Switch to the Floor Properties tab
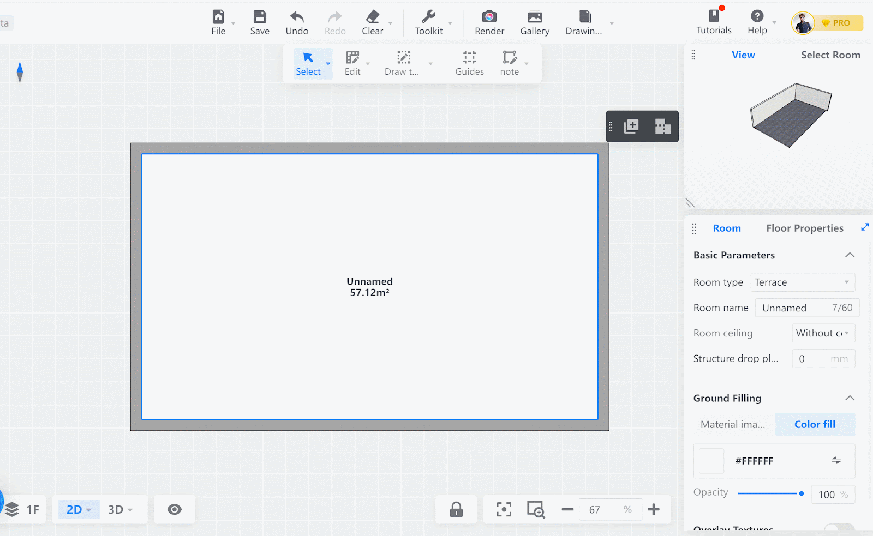The height and width of the screenshot is (536, 873). (804, 228)
